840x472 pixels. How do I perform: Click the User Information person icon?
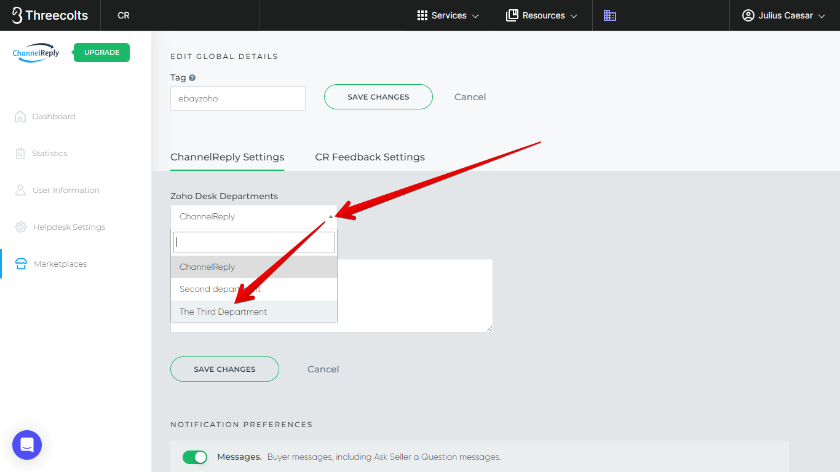click(20, 190)
